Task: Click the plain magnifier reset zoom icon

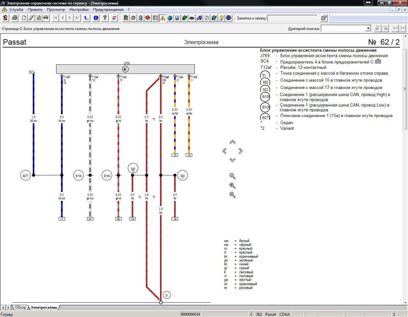Action: coord(232,176)
